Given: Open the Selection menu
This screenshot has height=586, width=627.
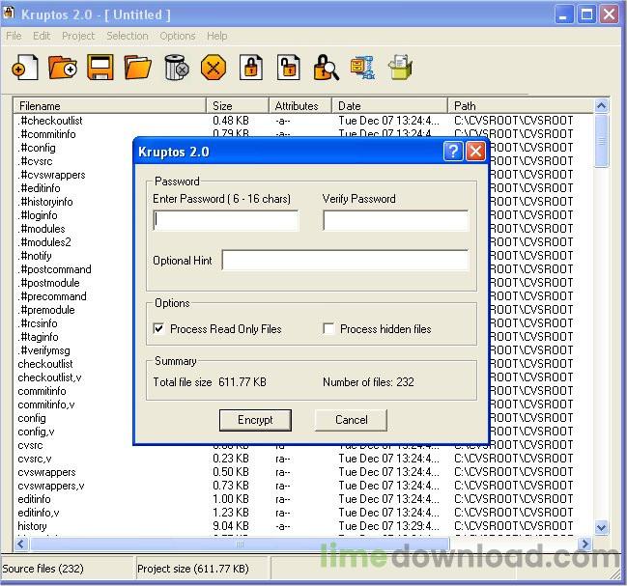Looking at the screenshot, I should pyautogui.click(x=128, y=36).
